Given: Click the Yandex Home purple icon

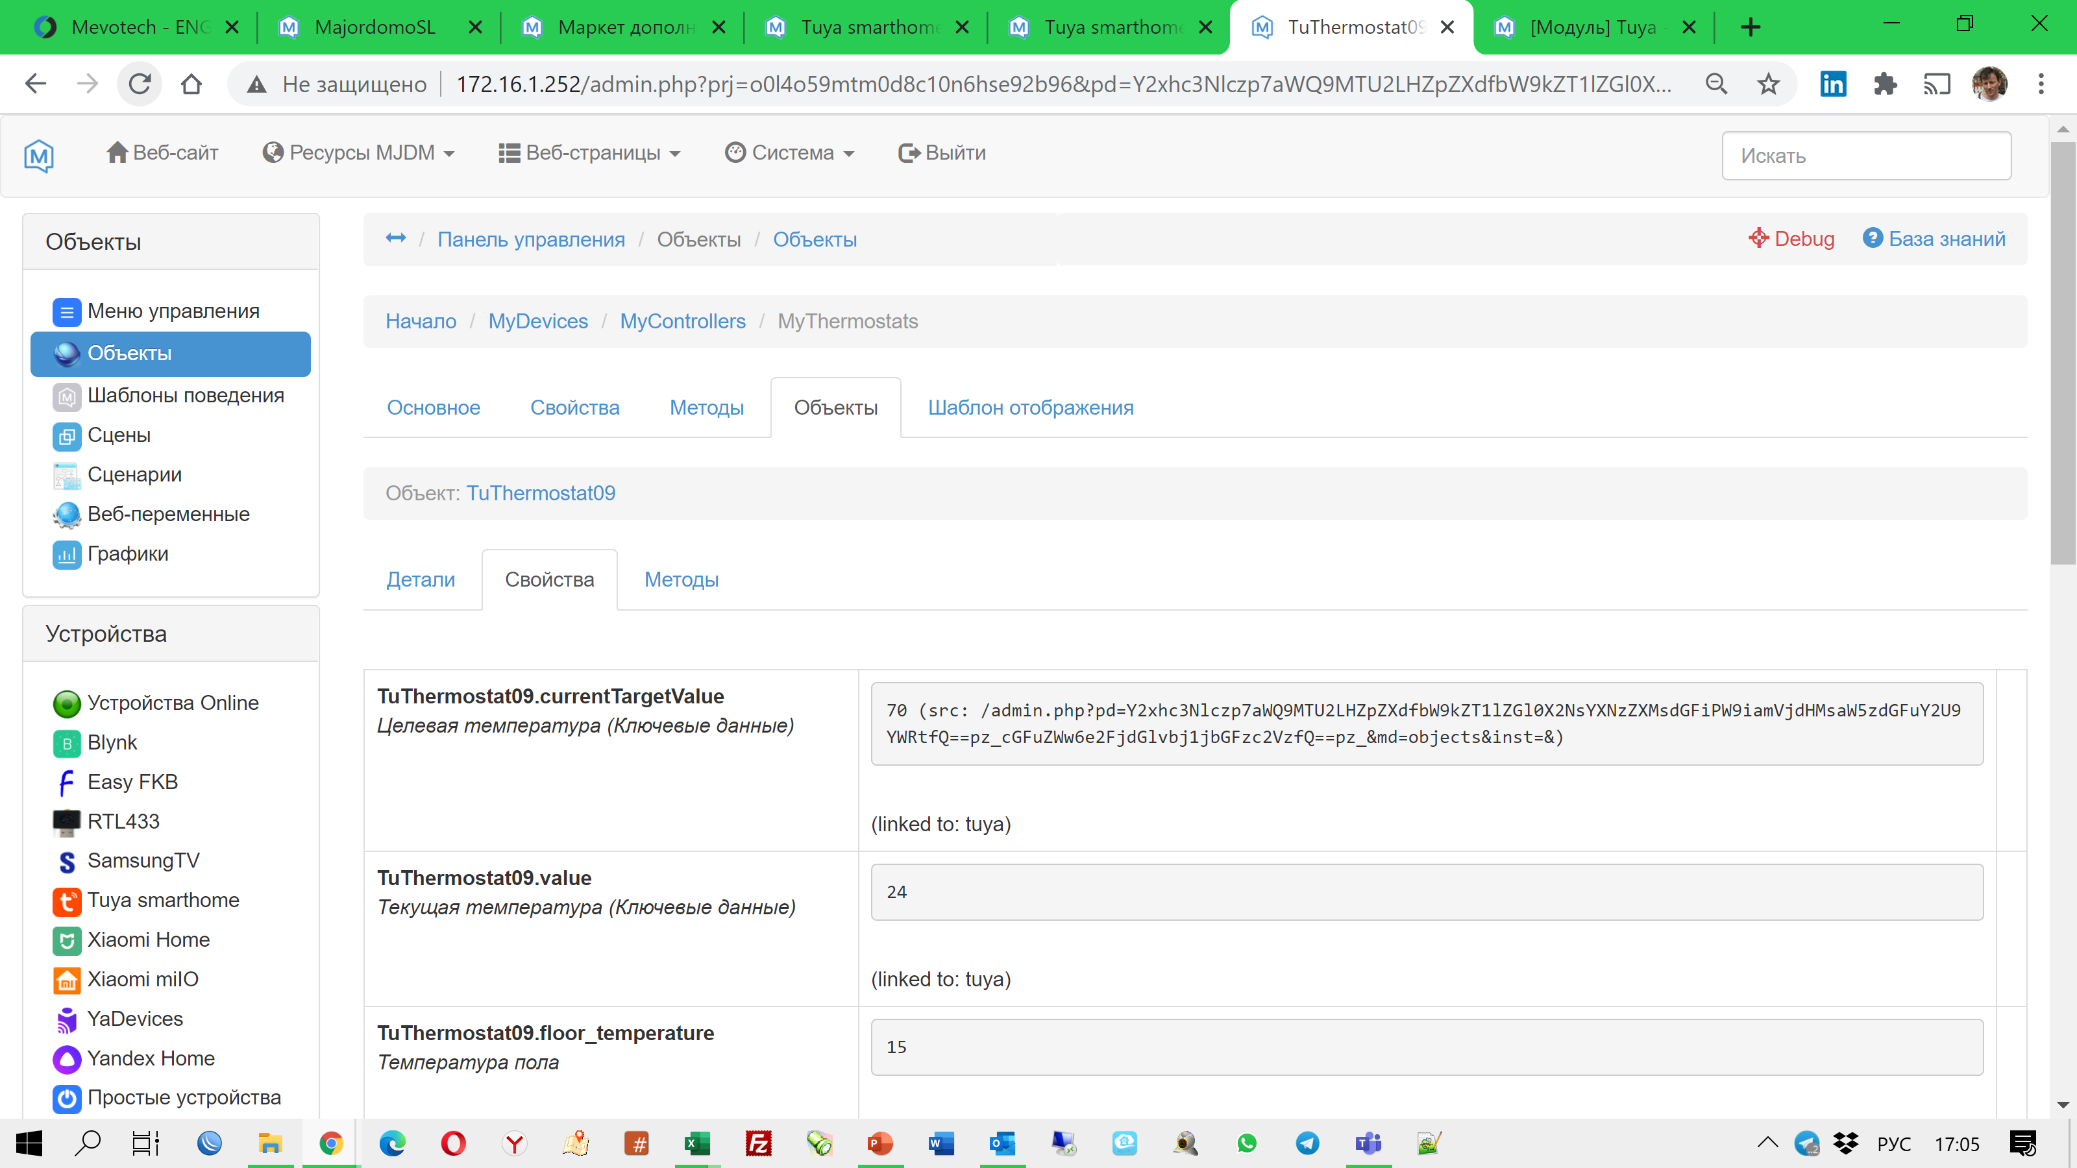Looking at the screenshot, I should [66, 1059].
